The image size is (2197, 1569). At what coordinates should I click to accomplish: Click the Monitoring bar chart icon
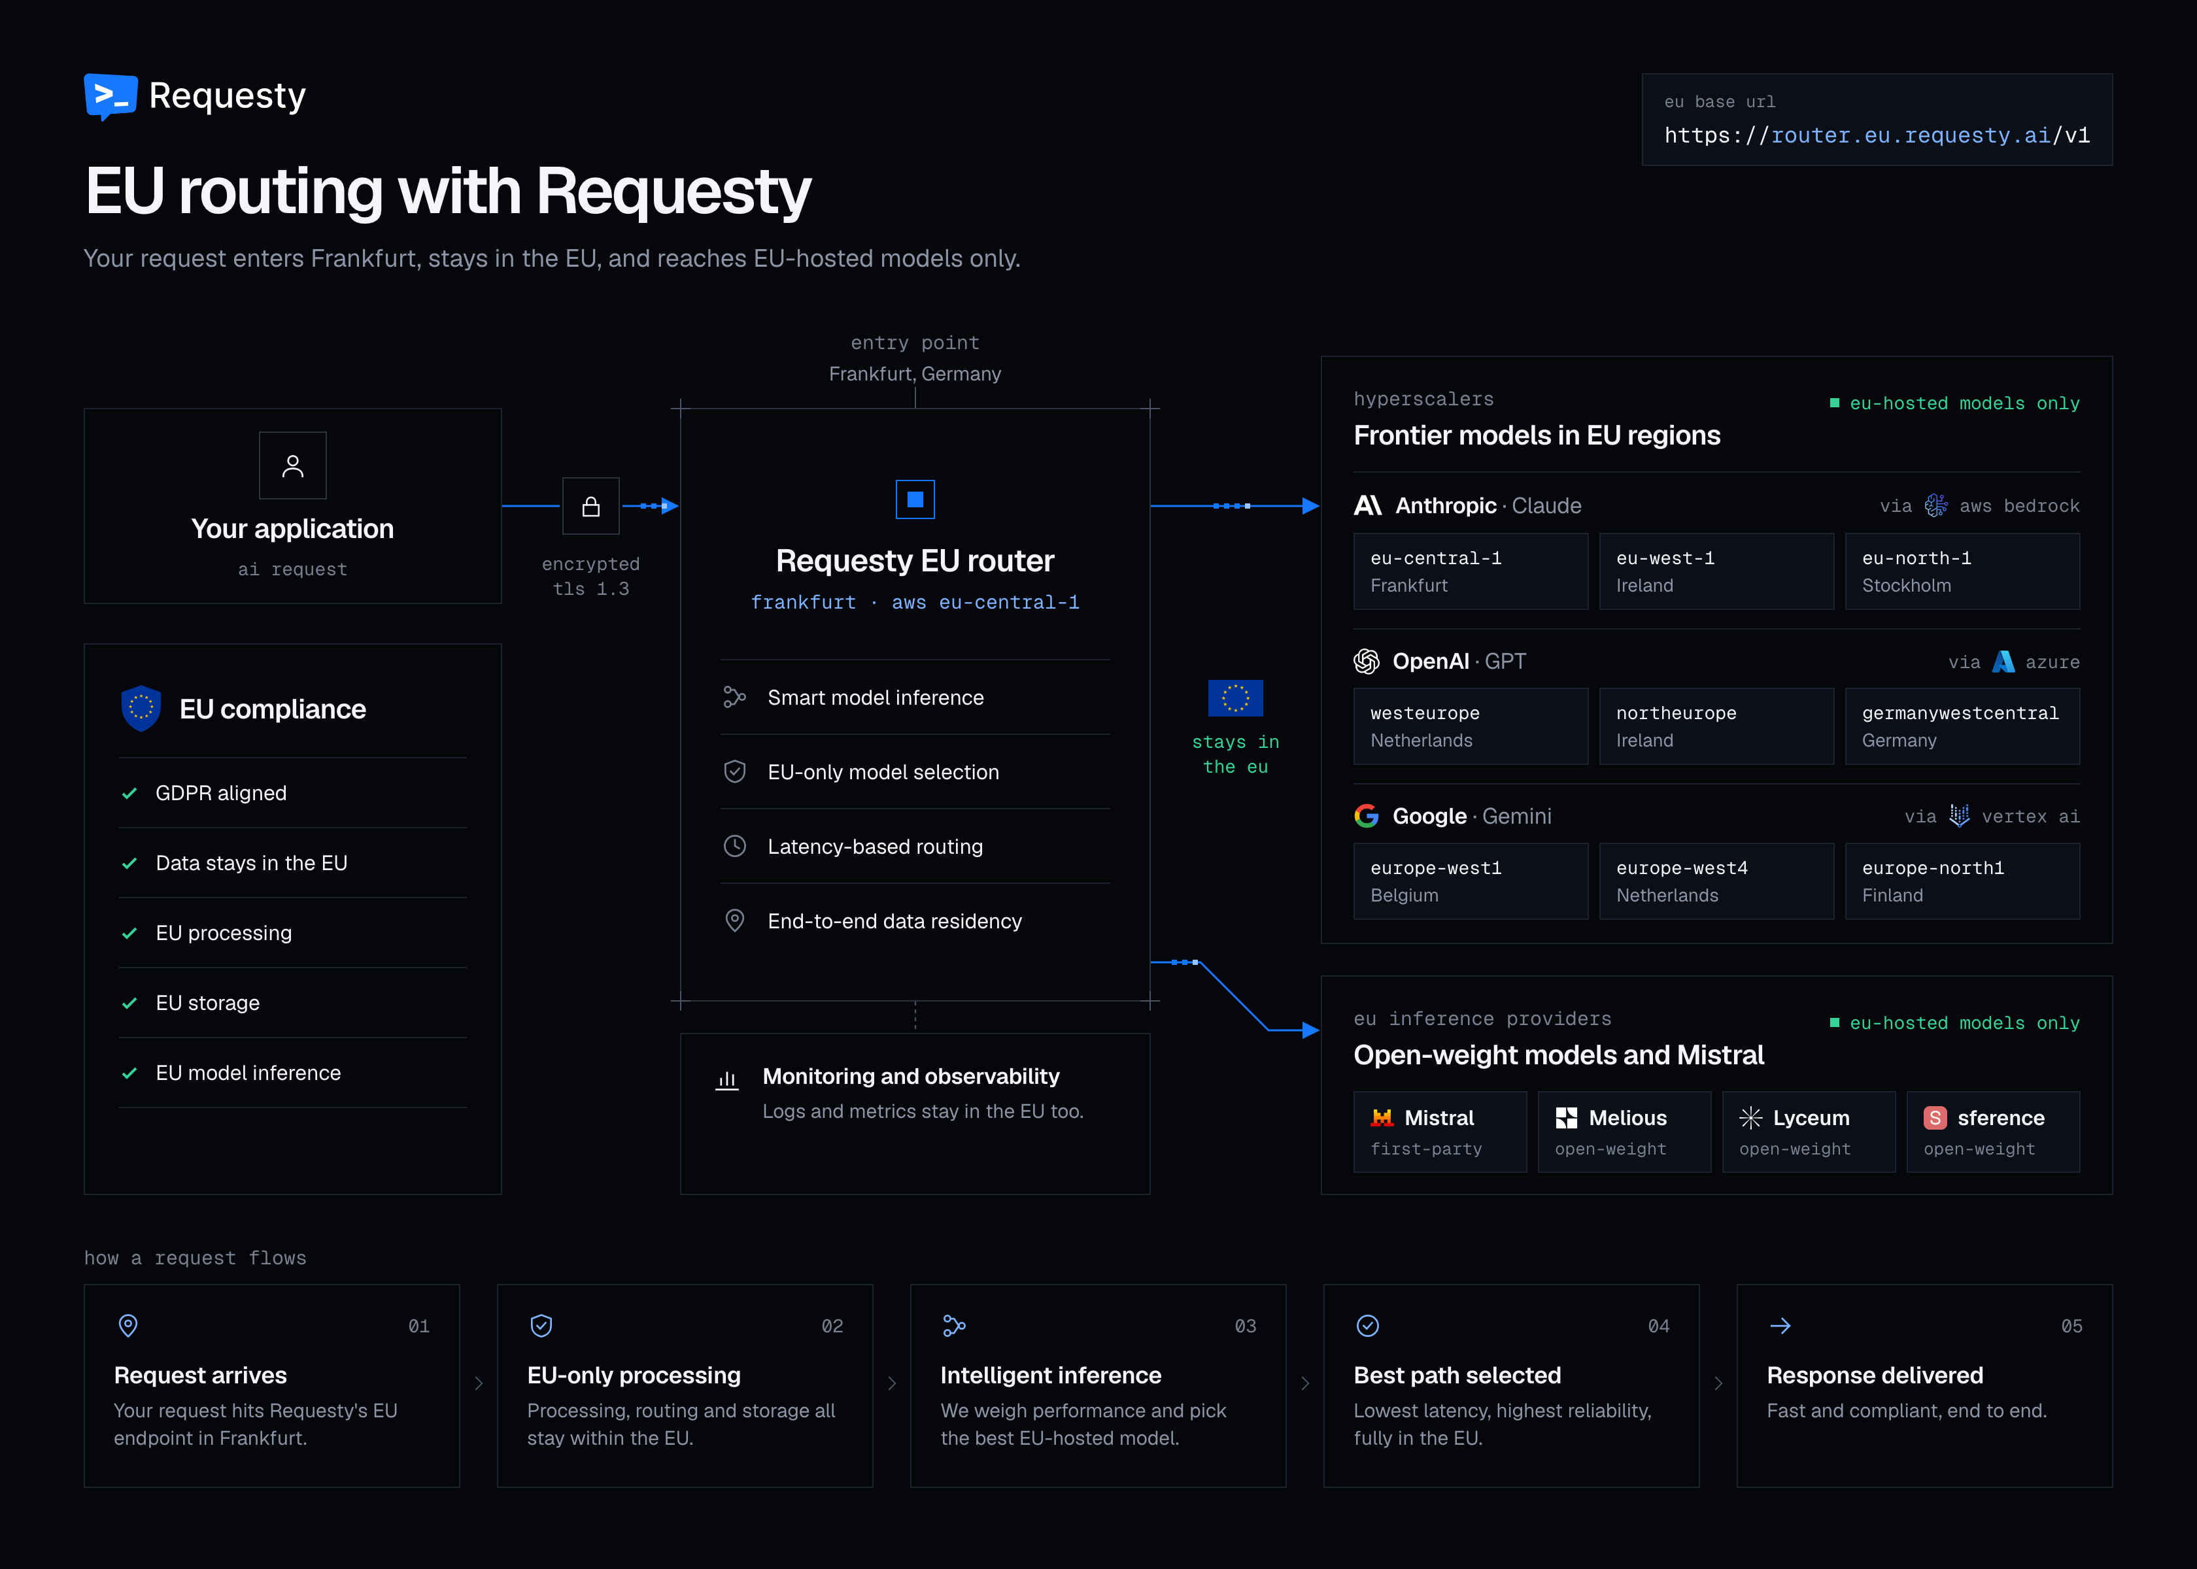(726, 1080)
